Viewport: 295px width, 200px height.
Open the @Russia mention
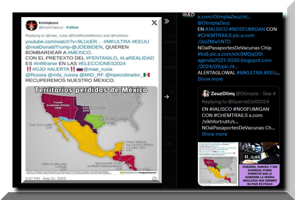36,75
